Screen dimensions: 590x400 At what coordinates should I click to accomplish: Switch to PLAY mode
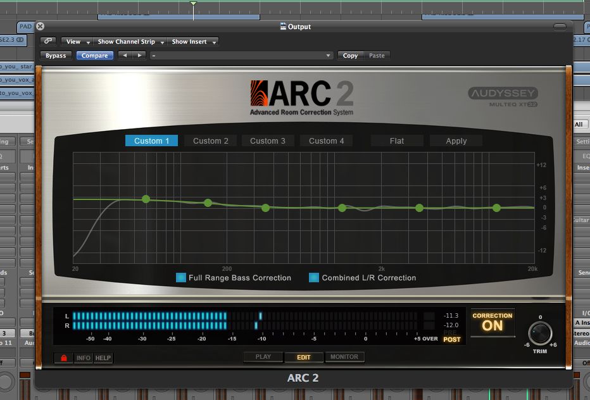click(263, 357)
